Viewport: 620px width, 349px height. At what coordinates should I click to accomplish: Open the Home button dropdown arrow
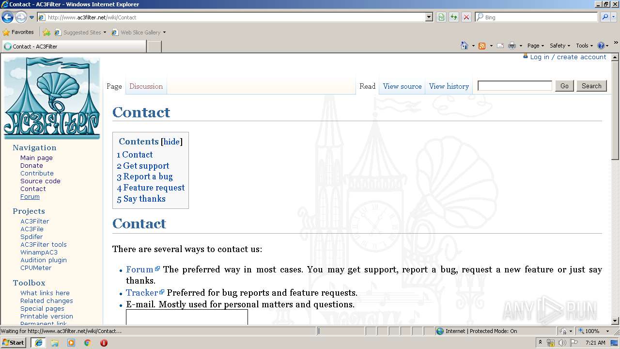tap(473, 46)
